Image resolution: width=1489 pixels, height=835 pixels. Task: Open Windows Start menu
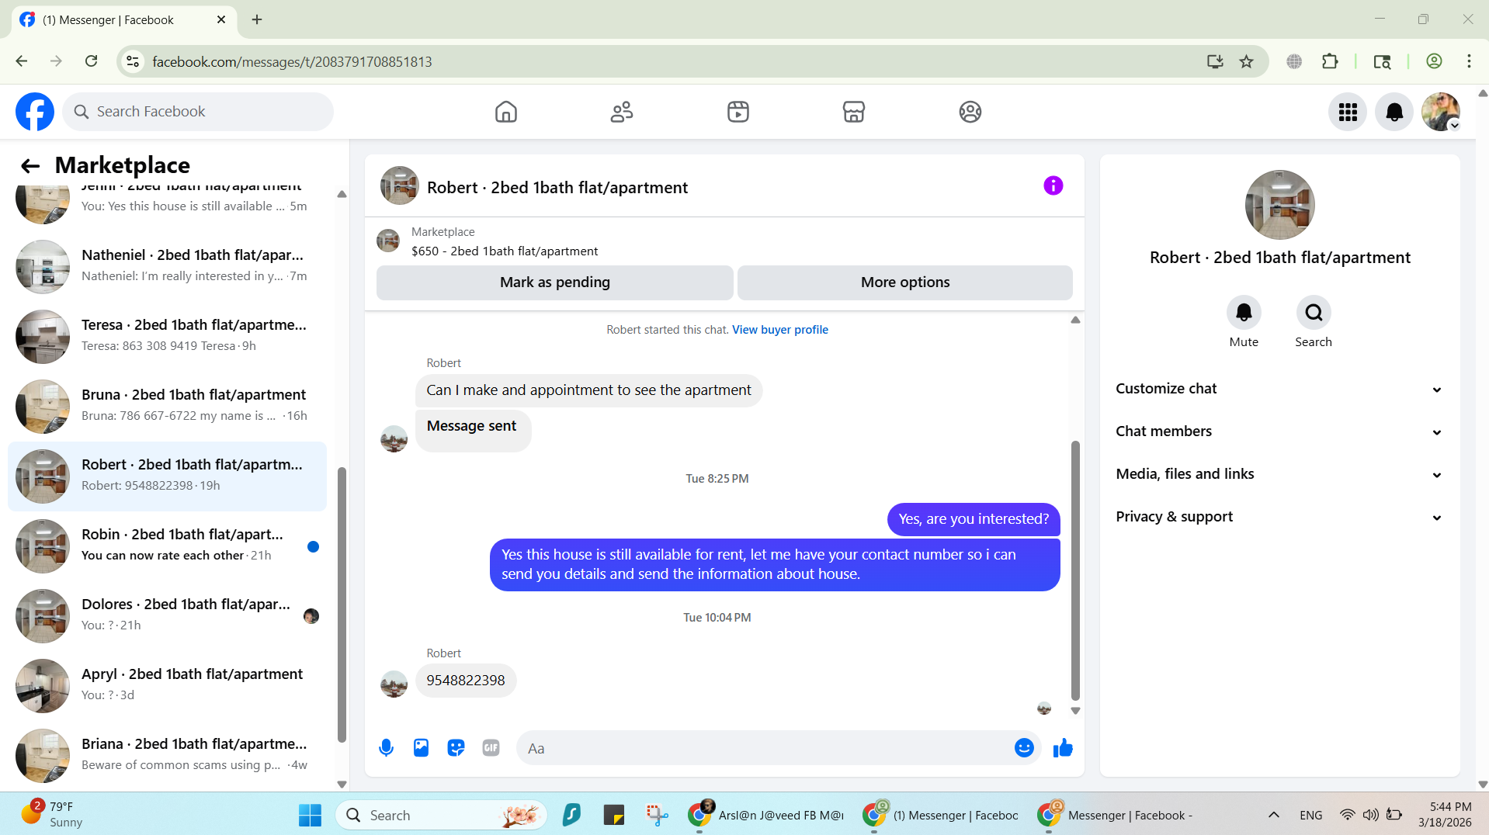[x=310, y=815]
